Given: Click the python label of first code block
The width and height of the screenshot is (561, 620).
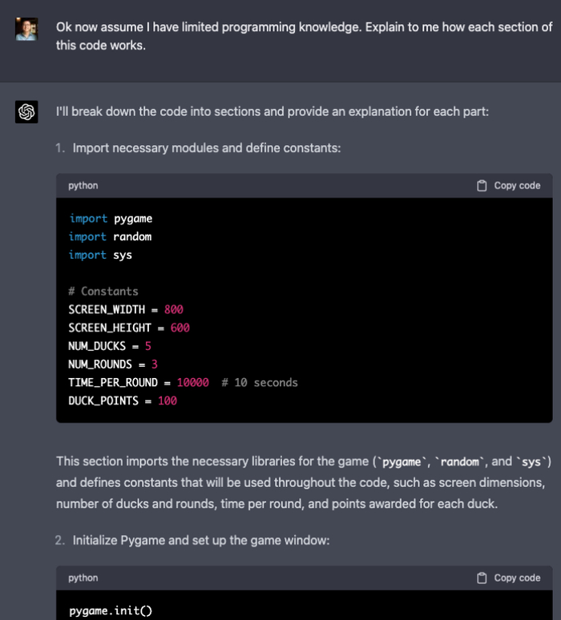Looking at the screenshot, I should point(83,186).
